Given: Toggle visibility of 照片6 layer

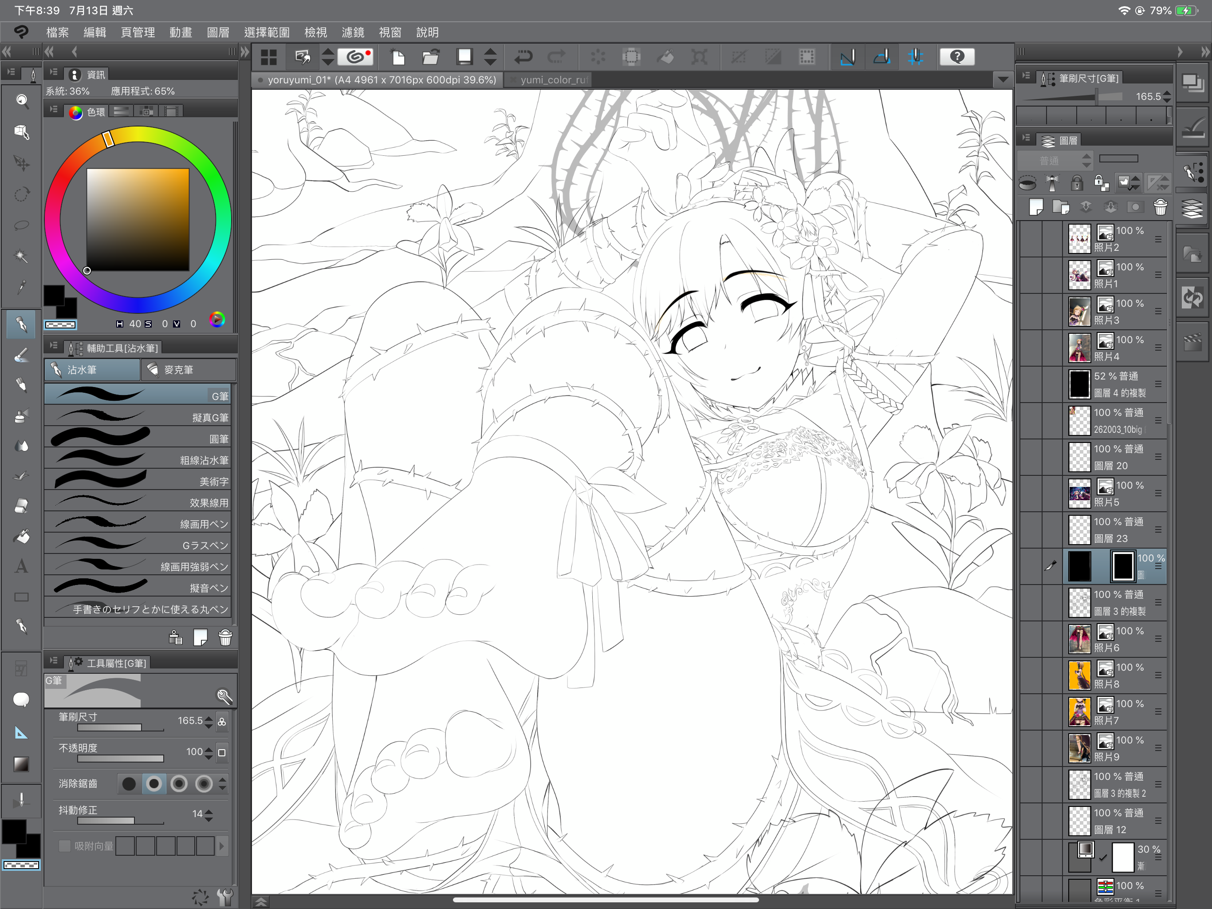Looking at the screenshot, I should (x=1030, y=639).
